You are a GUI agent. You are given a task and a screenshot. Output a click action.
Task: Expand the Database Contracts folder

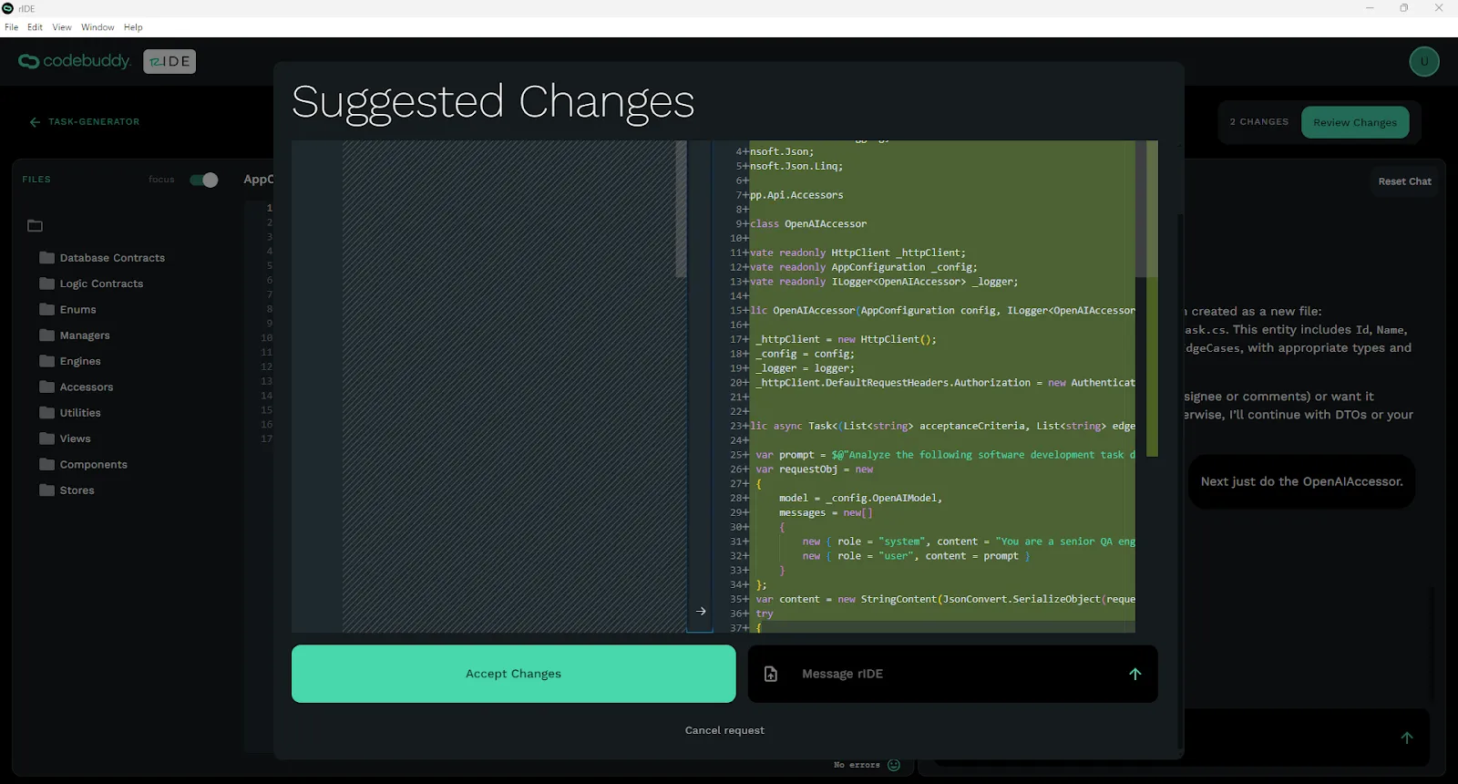click(x=102, y=258)
